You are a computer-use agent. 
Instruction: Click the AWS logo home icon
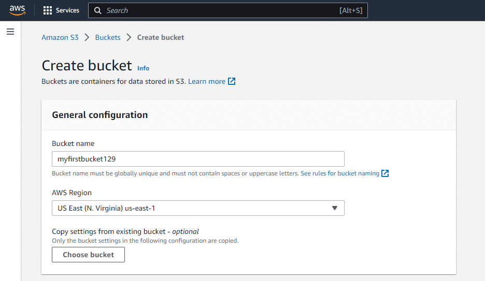(x=17, y=10)
